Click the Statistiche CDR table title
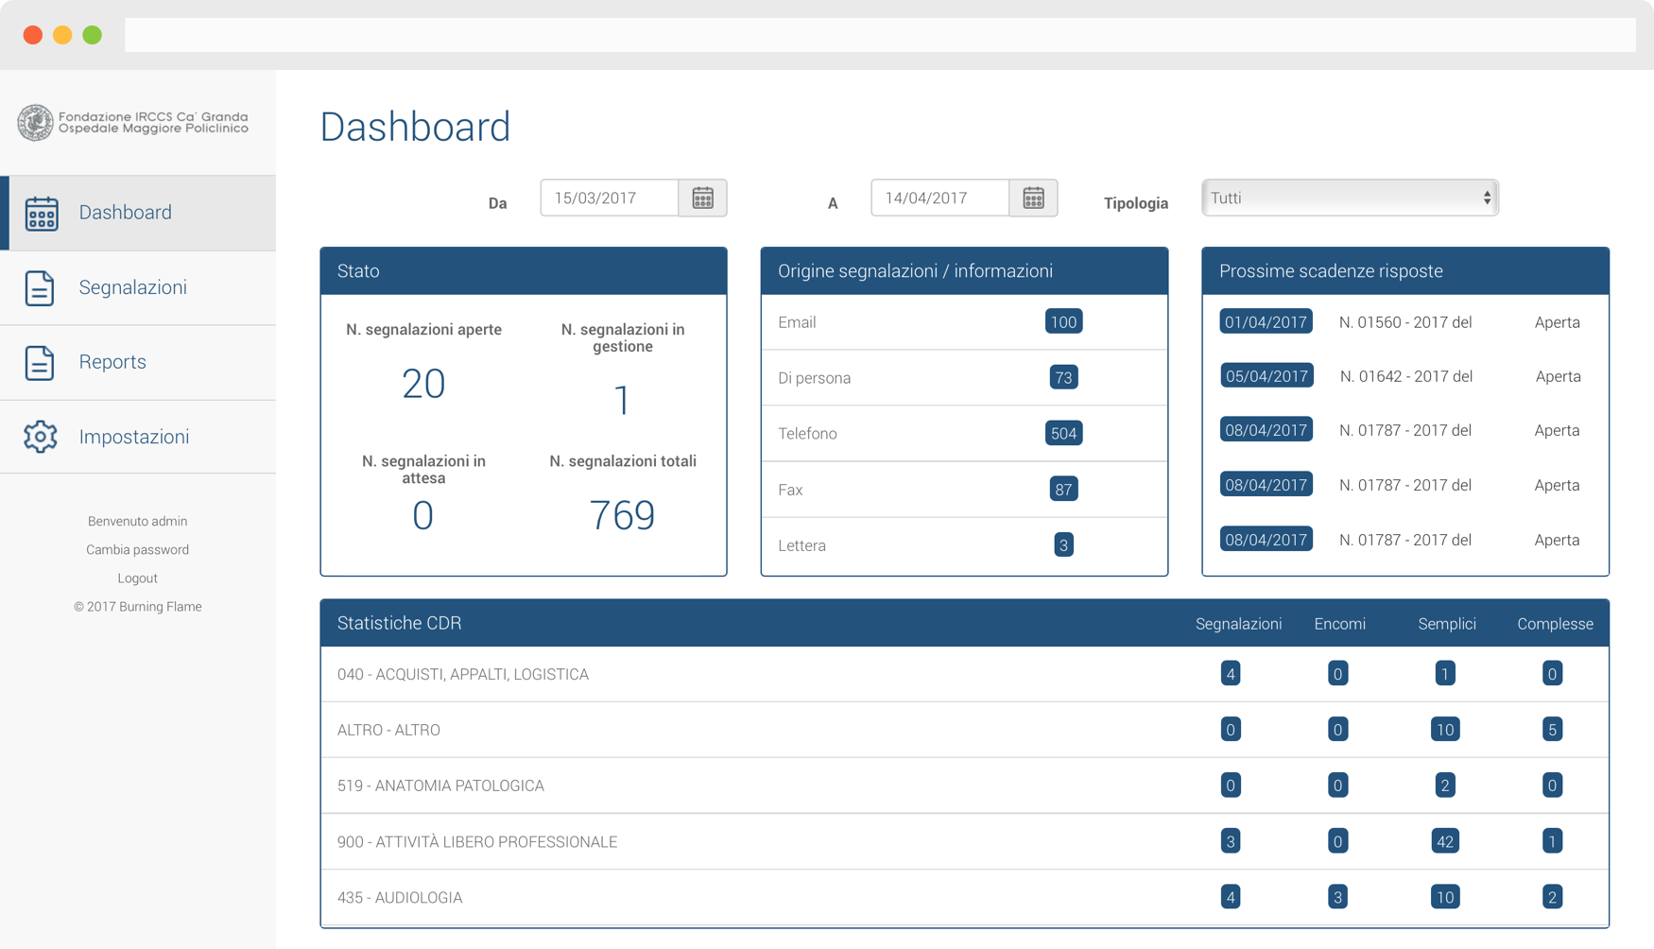This screenshot has height=949, width=1654. [x=399, y=623]
